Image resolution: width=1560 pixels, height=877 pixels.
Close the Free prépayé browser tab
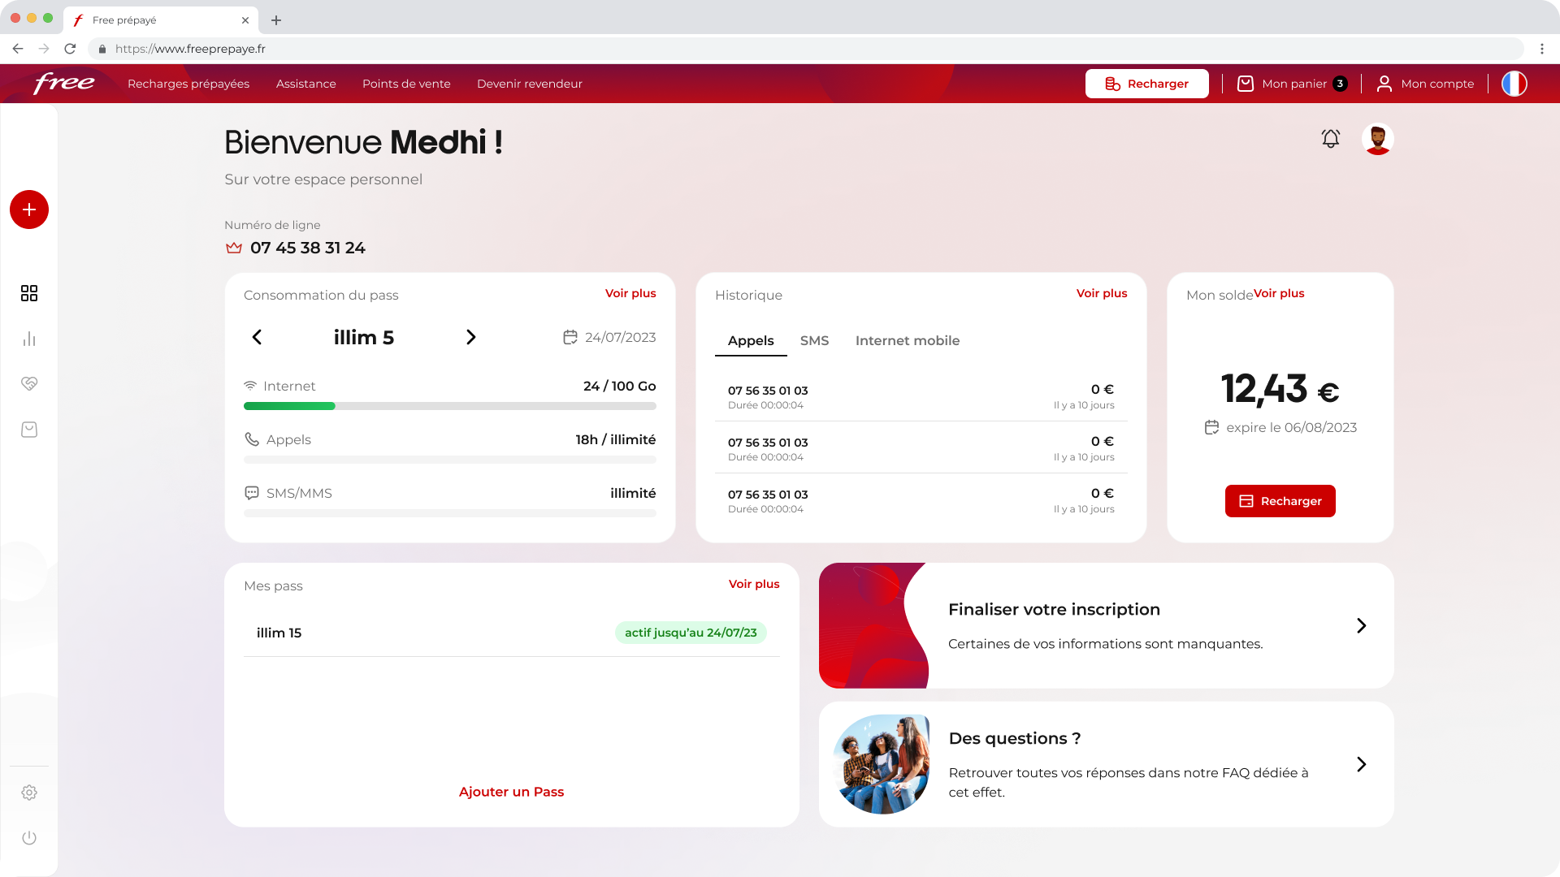[245, 20]
